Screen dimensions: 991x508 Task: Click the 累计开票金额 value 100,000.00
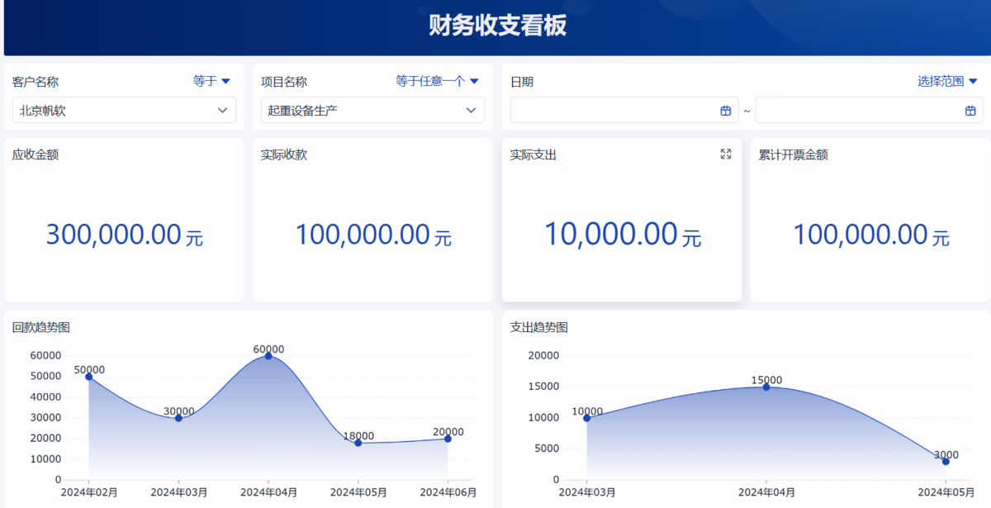[861, 235]
